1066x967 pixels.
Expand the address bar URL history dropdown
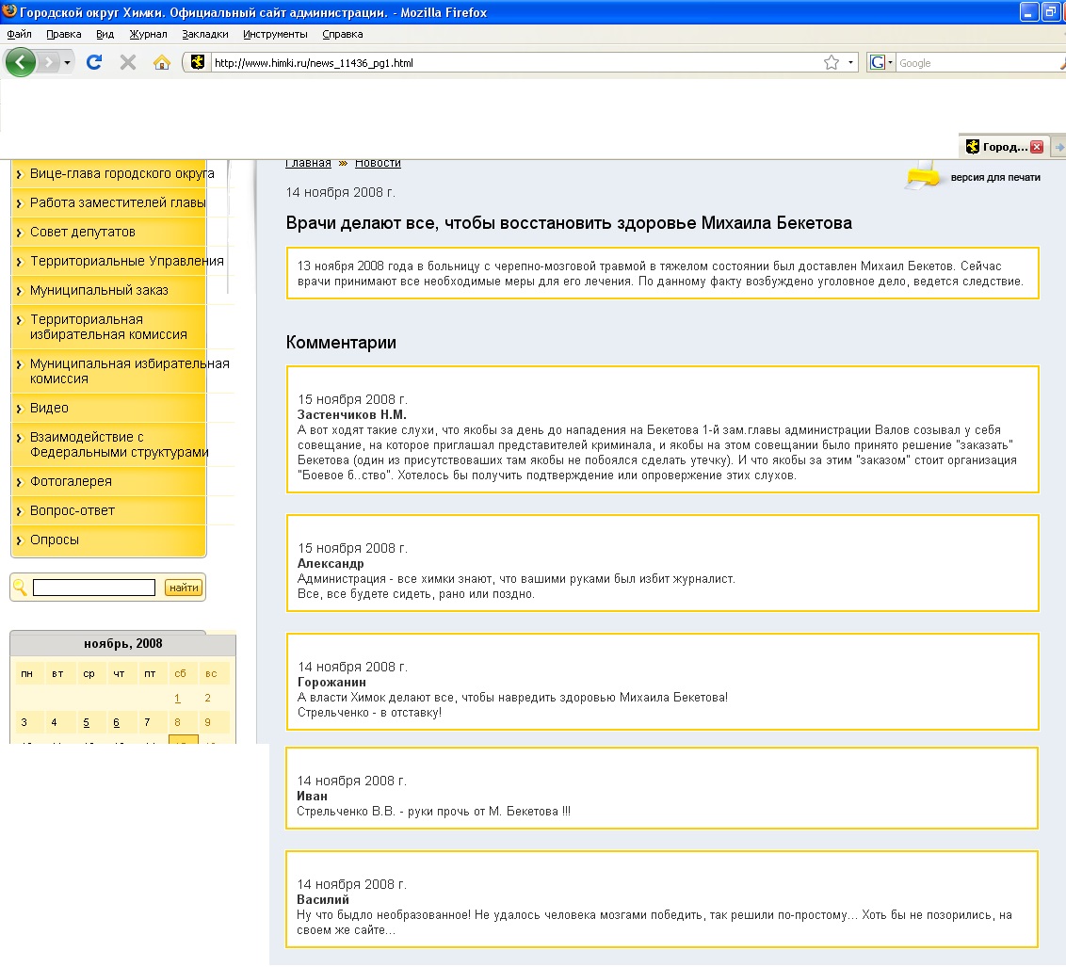(x=851, y=63)
